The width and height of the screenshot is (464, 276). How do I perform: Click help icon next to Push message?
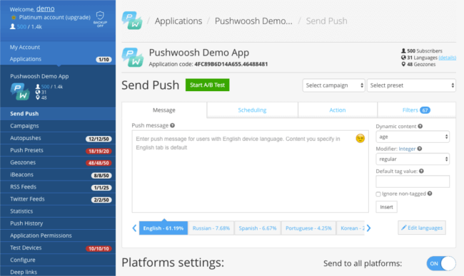tap(172, 125)
